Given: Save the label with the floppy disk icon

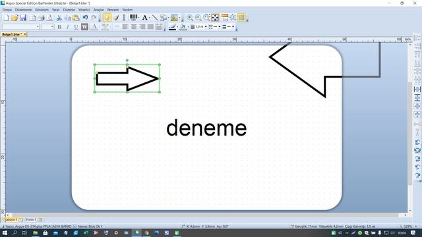Looking at the screenshot, I should (x=23, y=18).
